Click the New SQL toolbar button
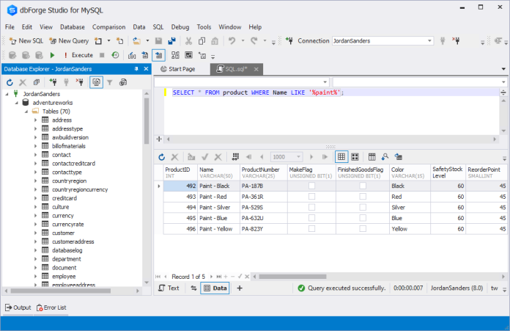The height and width of the screenshot is (331, 510). tap(26, 41)
